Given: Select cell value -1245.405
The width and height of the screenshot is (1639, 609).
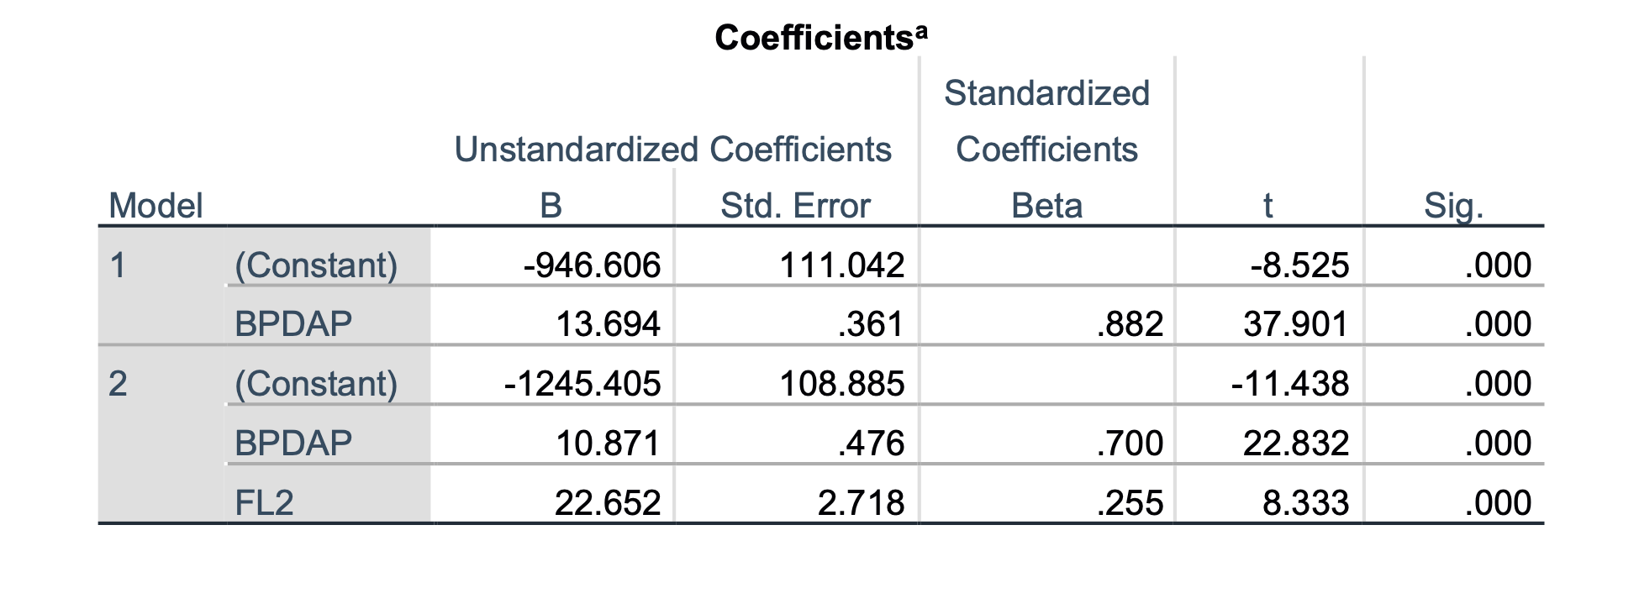Looking at the screenshot, I should (x=582, y=384).
